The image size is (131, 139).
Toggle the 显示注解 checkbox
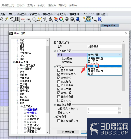(x=59, y=93)
